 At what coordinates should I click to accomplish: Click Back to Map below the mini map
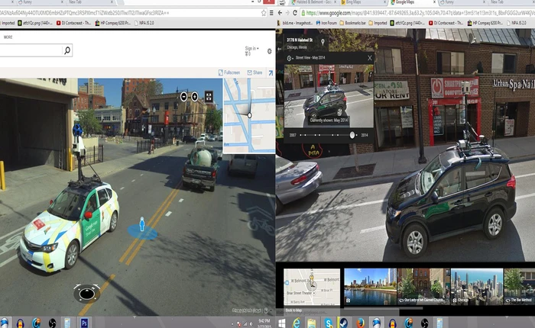(293, 310)
